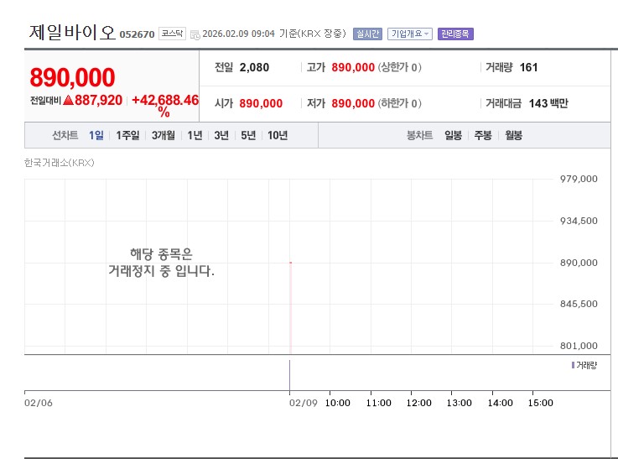Click the calendar icon beside the timestamp

click(x=195, y=34)
